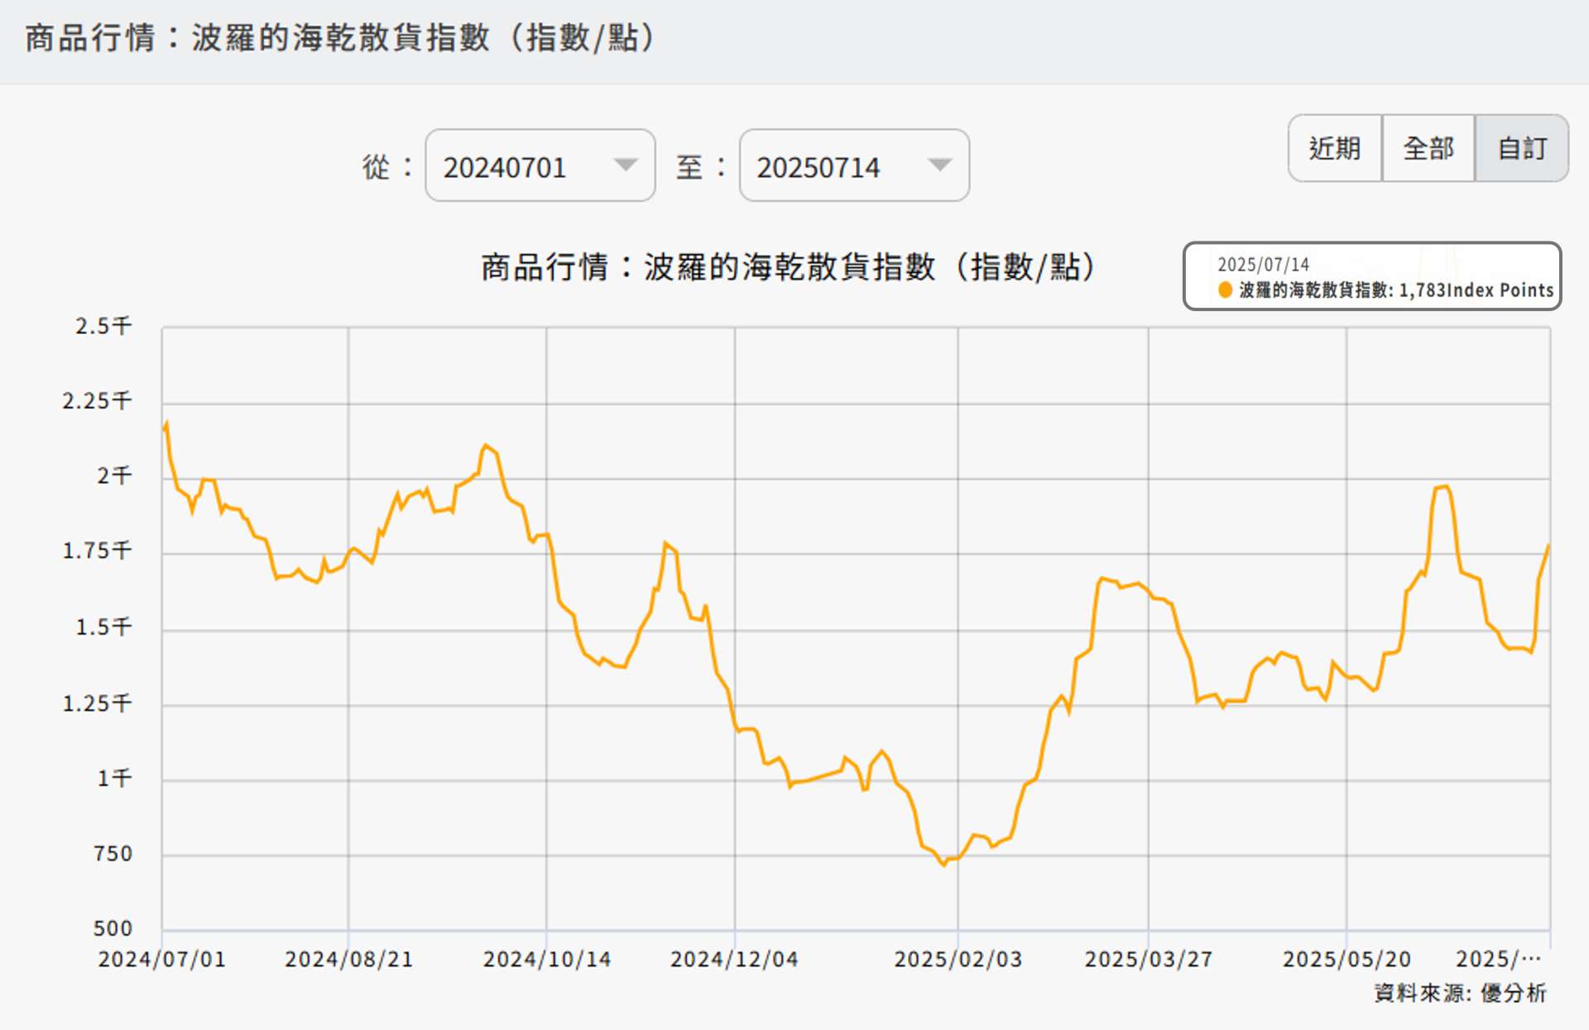Click the y-axis label 750
Screen dimensions: 1589x1030
(113, 854)
